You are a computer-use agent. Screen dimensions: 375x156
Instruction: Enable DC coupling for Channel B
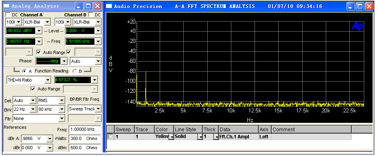coord(91,15)
